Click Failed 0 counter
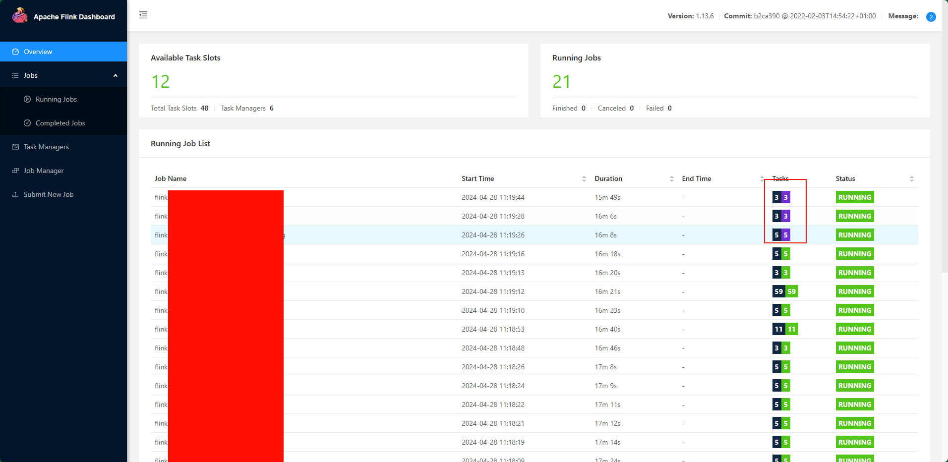This screenshot has width=948, height=462. pos(659,108)
